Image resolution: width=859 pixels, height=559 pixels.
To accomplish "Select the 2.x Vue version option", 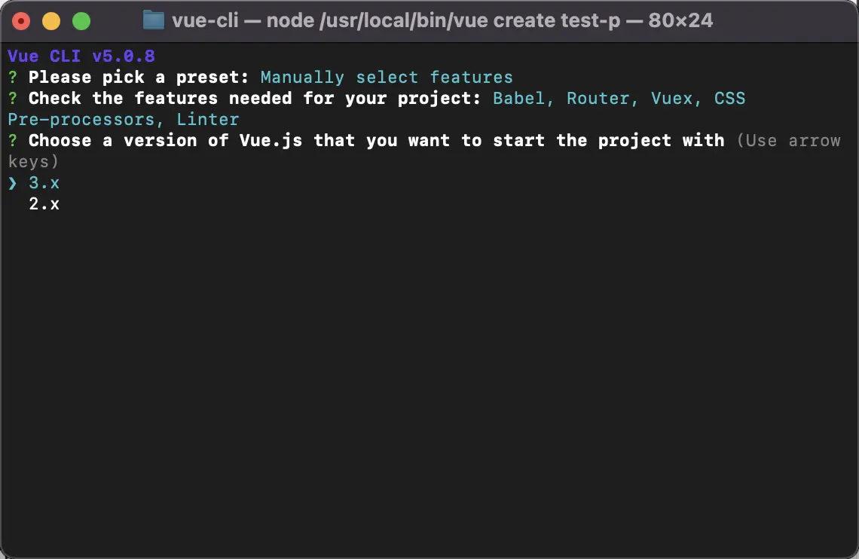I will coord(44,204).
